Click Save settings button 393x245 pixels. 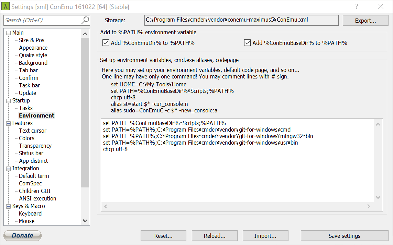click(345, 236)
